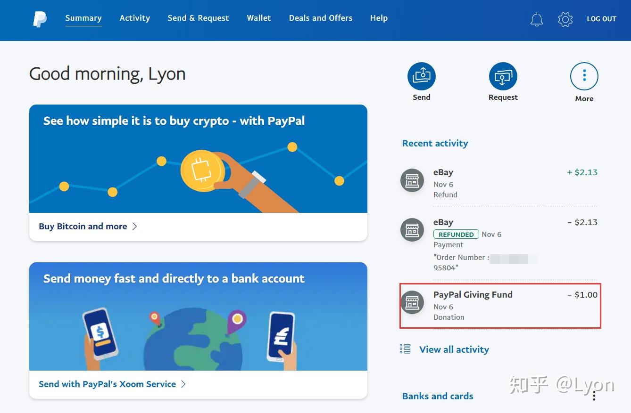631x413 pixels.
Task: Click the PayPal logo
Action: tap(40, 19)
